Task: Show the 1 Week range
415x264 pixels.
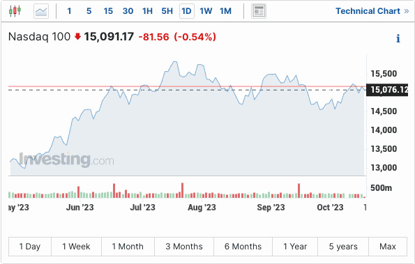Action: (76, 247)
